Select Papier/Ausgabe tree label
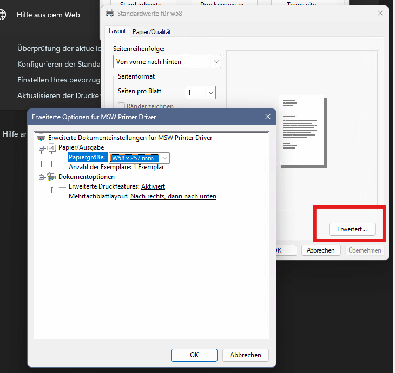This screenshot has width=395, height=373. point(81,147)
